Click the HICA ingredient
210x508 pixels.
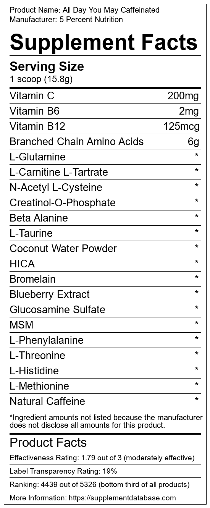[22, 264]
